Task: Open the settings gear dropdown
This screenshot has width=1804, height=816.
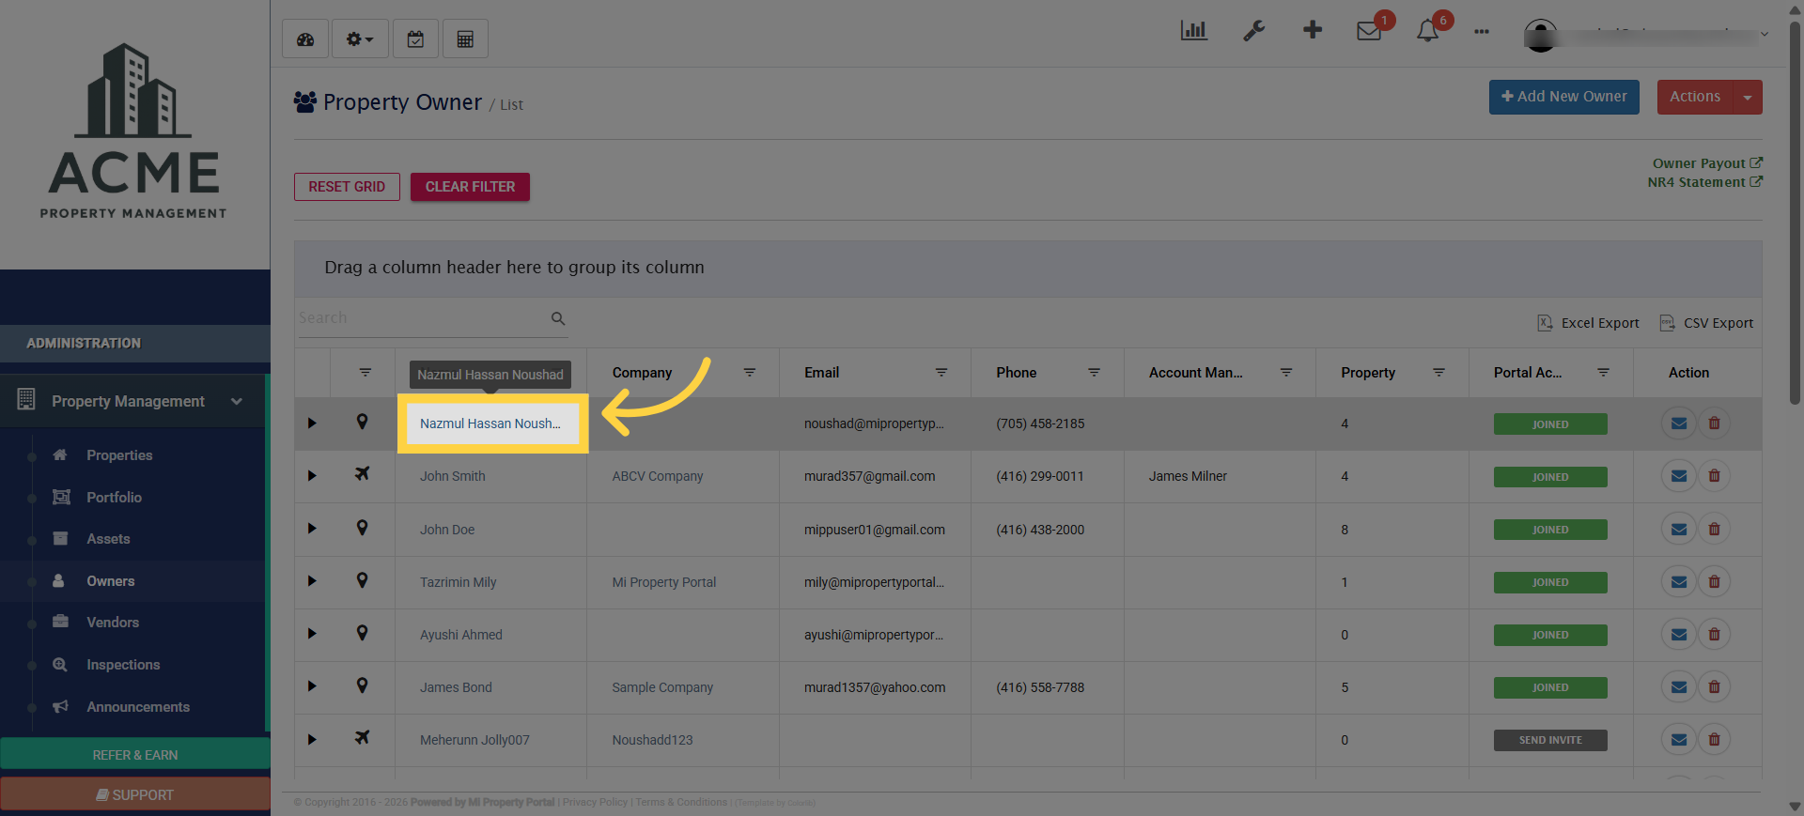Action: (x=360, y=39)
